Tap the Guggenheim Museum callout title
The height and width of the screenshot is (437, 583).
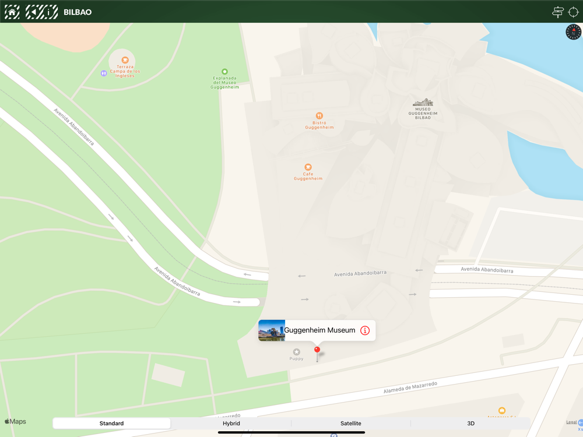[x=319, y=330]
